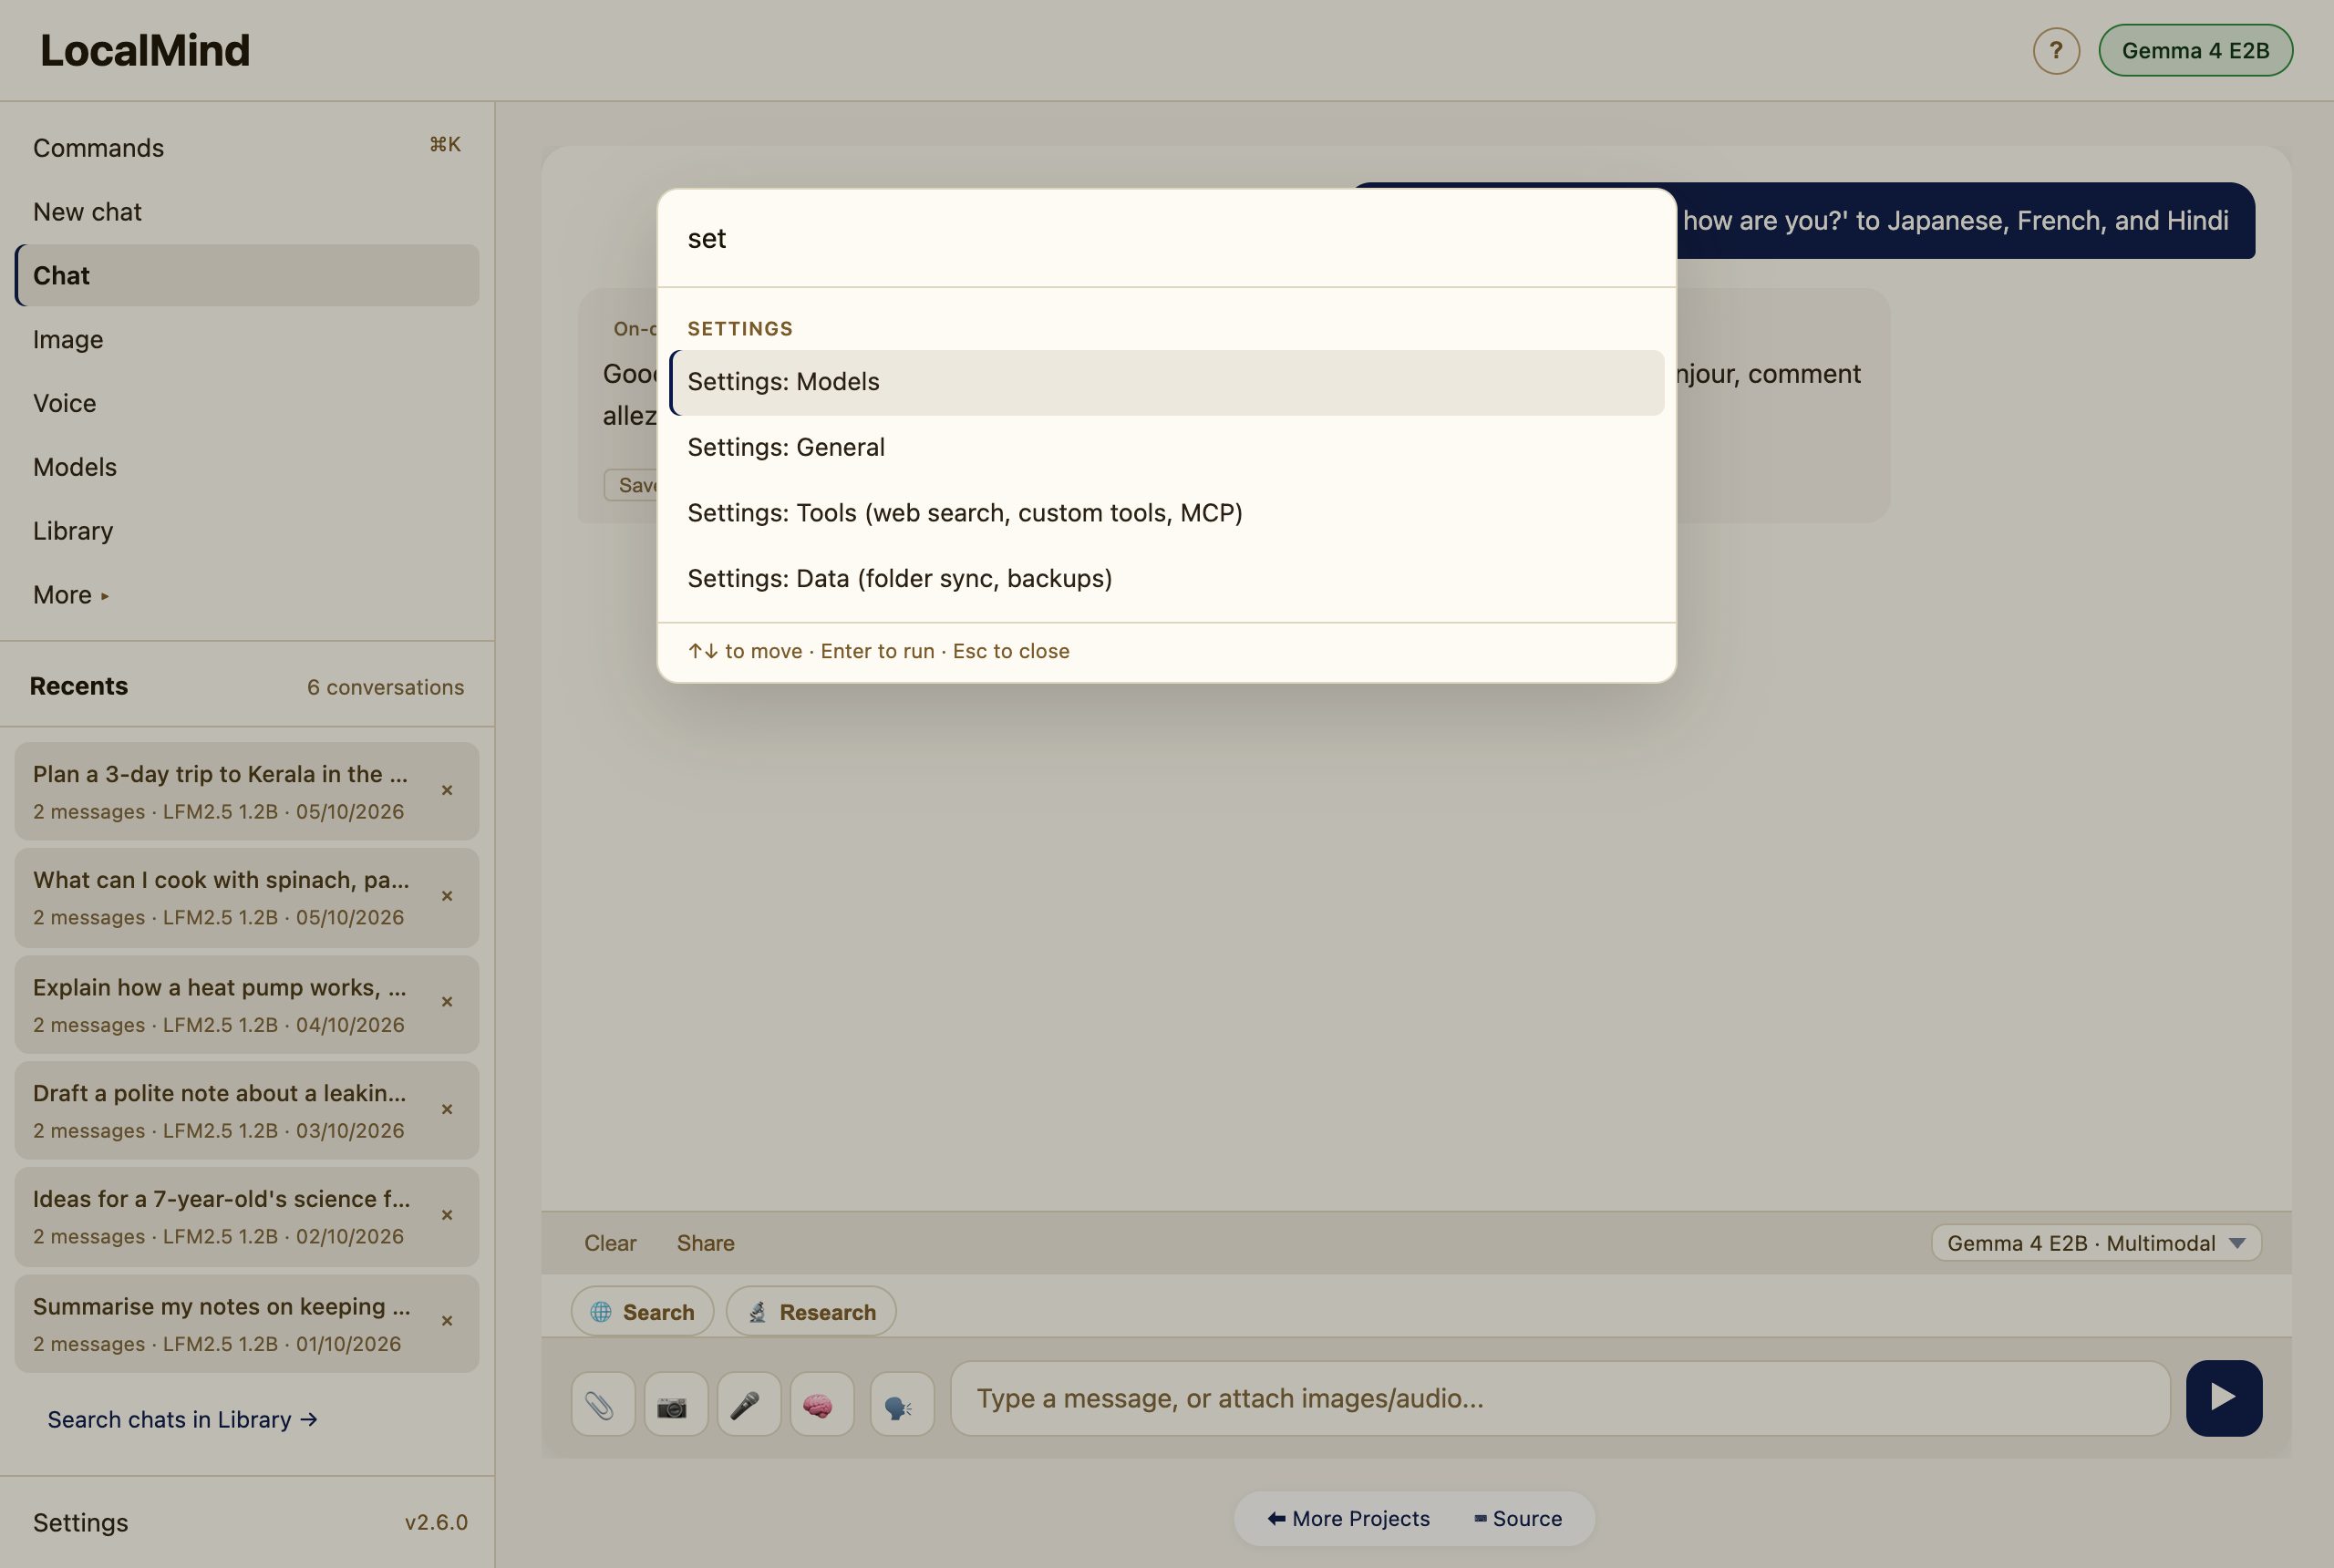This screenshot has width=2334, height=1568.
Task: Remove the spinach cooking conversation
Action: coord(447,896)
